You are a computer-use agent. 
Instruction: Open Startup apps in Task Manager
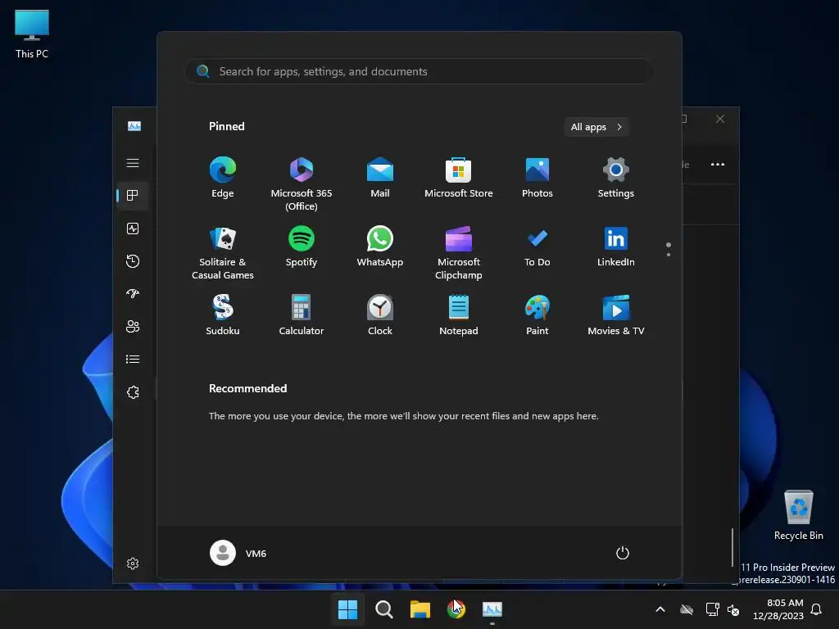[133, 294]
